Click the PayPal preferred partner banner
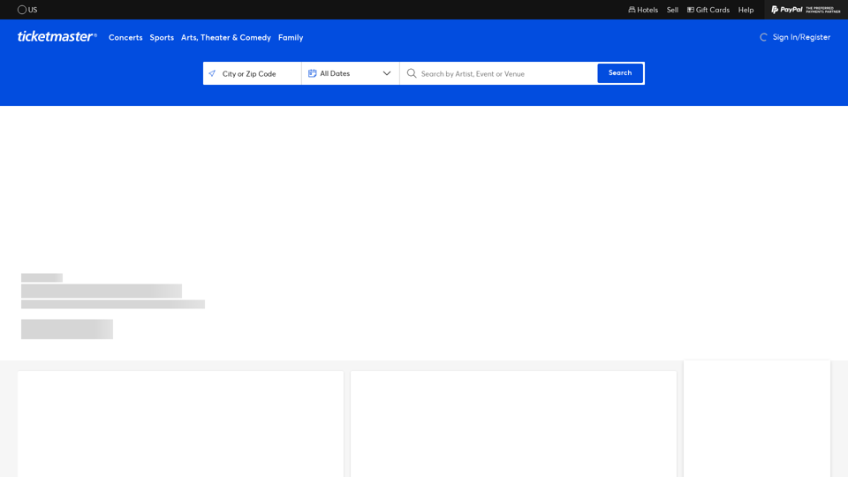The width and height of the screenshot is (848, 477). pos(806,10)
